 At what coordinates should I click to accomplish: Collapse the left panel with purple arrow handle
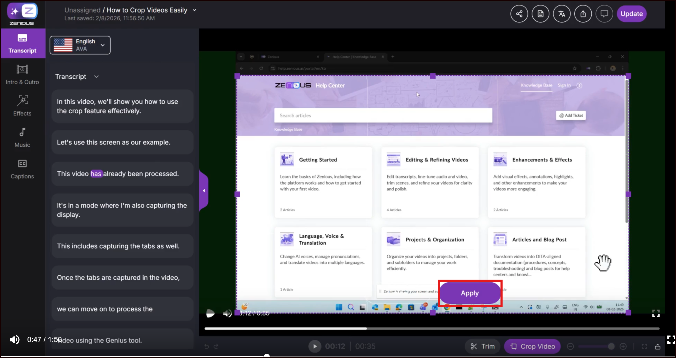click(204, 190)
